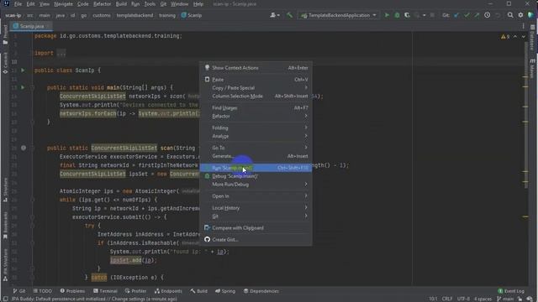Expand the folded import statement
538x302 pixels.
(x=61, y=53)
